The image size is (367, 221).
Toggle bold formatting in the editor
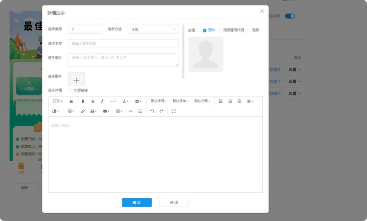coord(83,101)
